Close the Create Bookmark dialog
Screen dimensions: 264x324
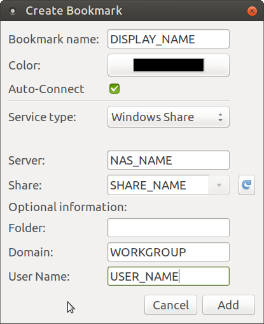pos(252,11)
